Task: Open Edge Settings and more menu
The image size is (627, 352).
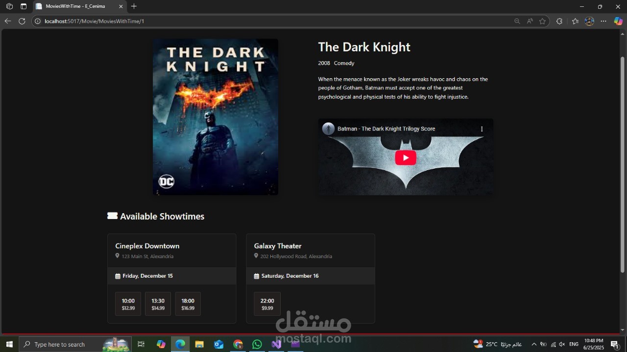Action: [603, 21]
